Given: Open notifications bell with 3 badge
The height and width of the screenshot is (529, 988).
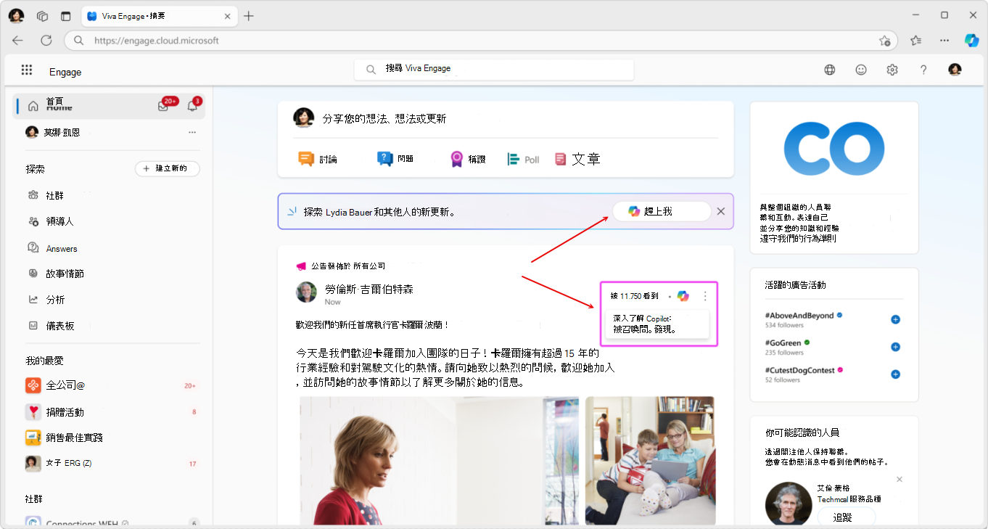Looking at the screenshot, I should click(x=192, y=106).
